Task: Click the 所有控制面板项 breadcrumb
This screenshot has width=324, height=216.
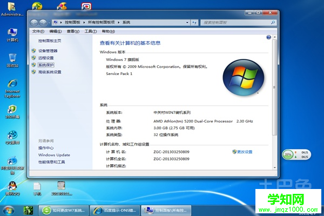Action: (102, 22)
